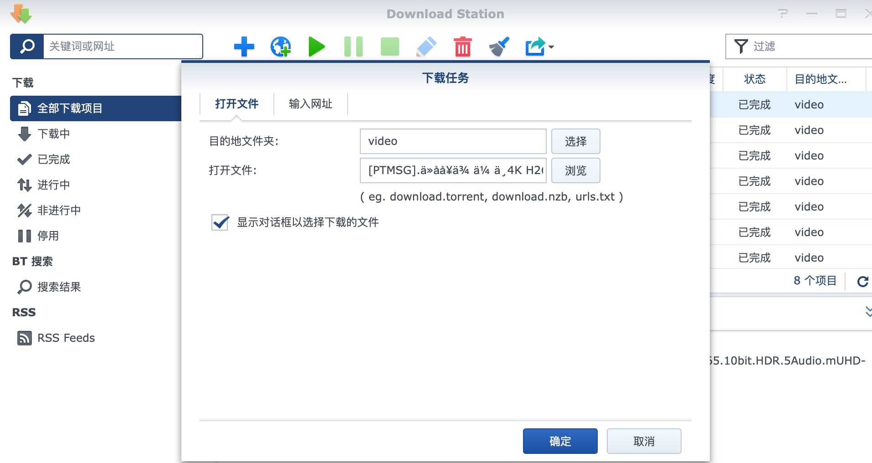Open RSS Feeds in the sidebar
Image resolution: width=872 pixels, height=463 pixels.
click(96, 338)
